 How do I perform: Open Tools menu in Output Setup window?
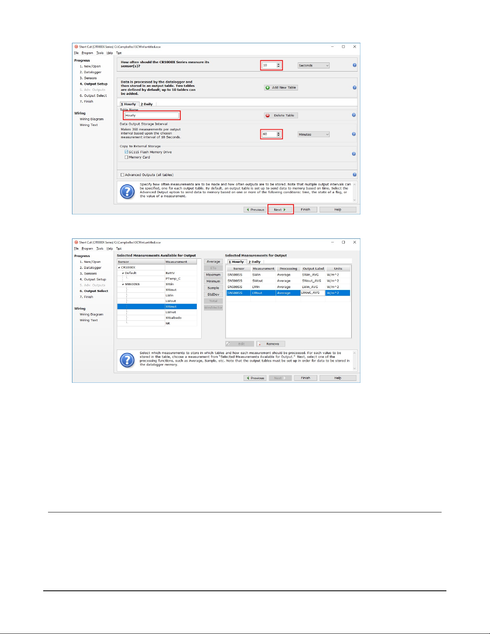pyautogui.click(x=100, y=53)
